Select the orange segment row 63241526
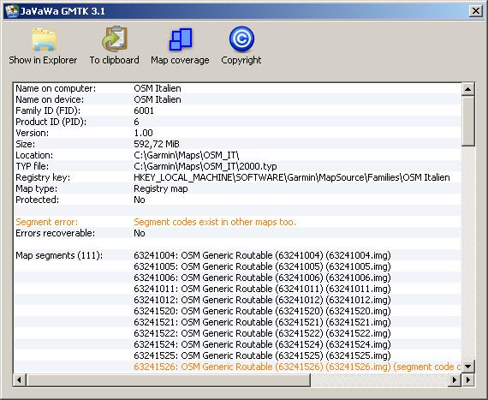Viewport: 488px width, 400px height. 297,367
